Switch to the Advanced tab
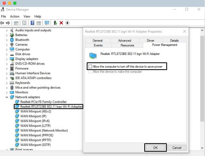205x156 pixels. [x=125, y=41]
